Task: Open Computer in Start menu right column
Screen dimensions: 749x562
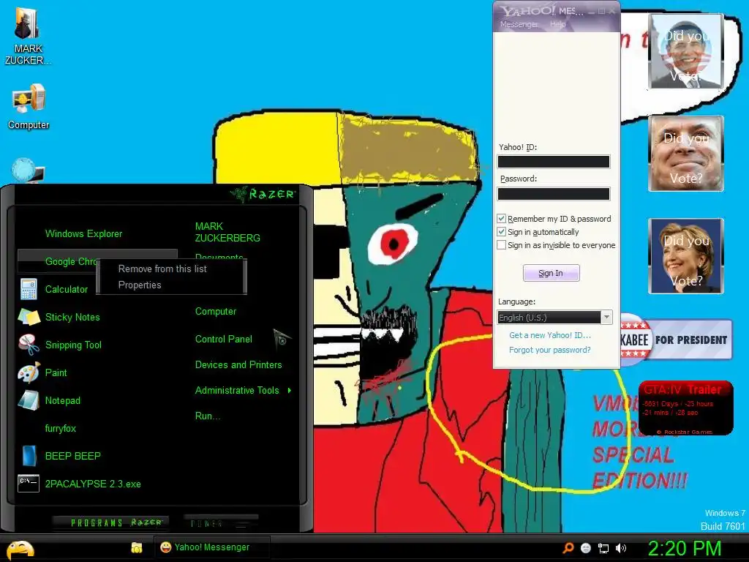Action: point(216,311)
